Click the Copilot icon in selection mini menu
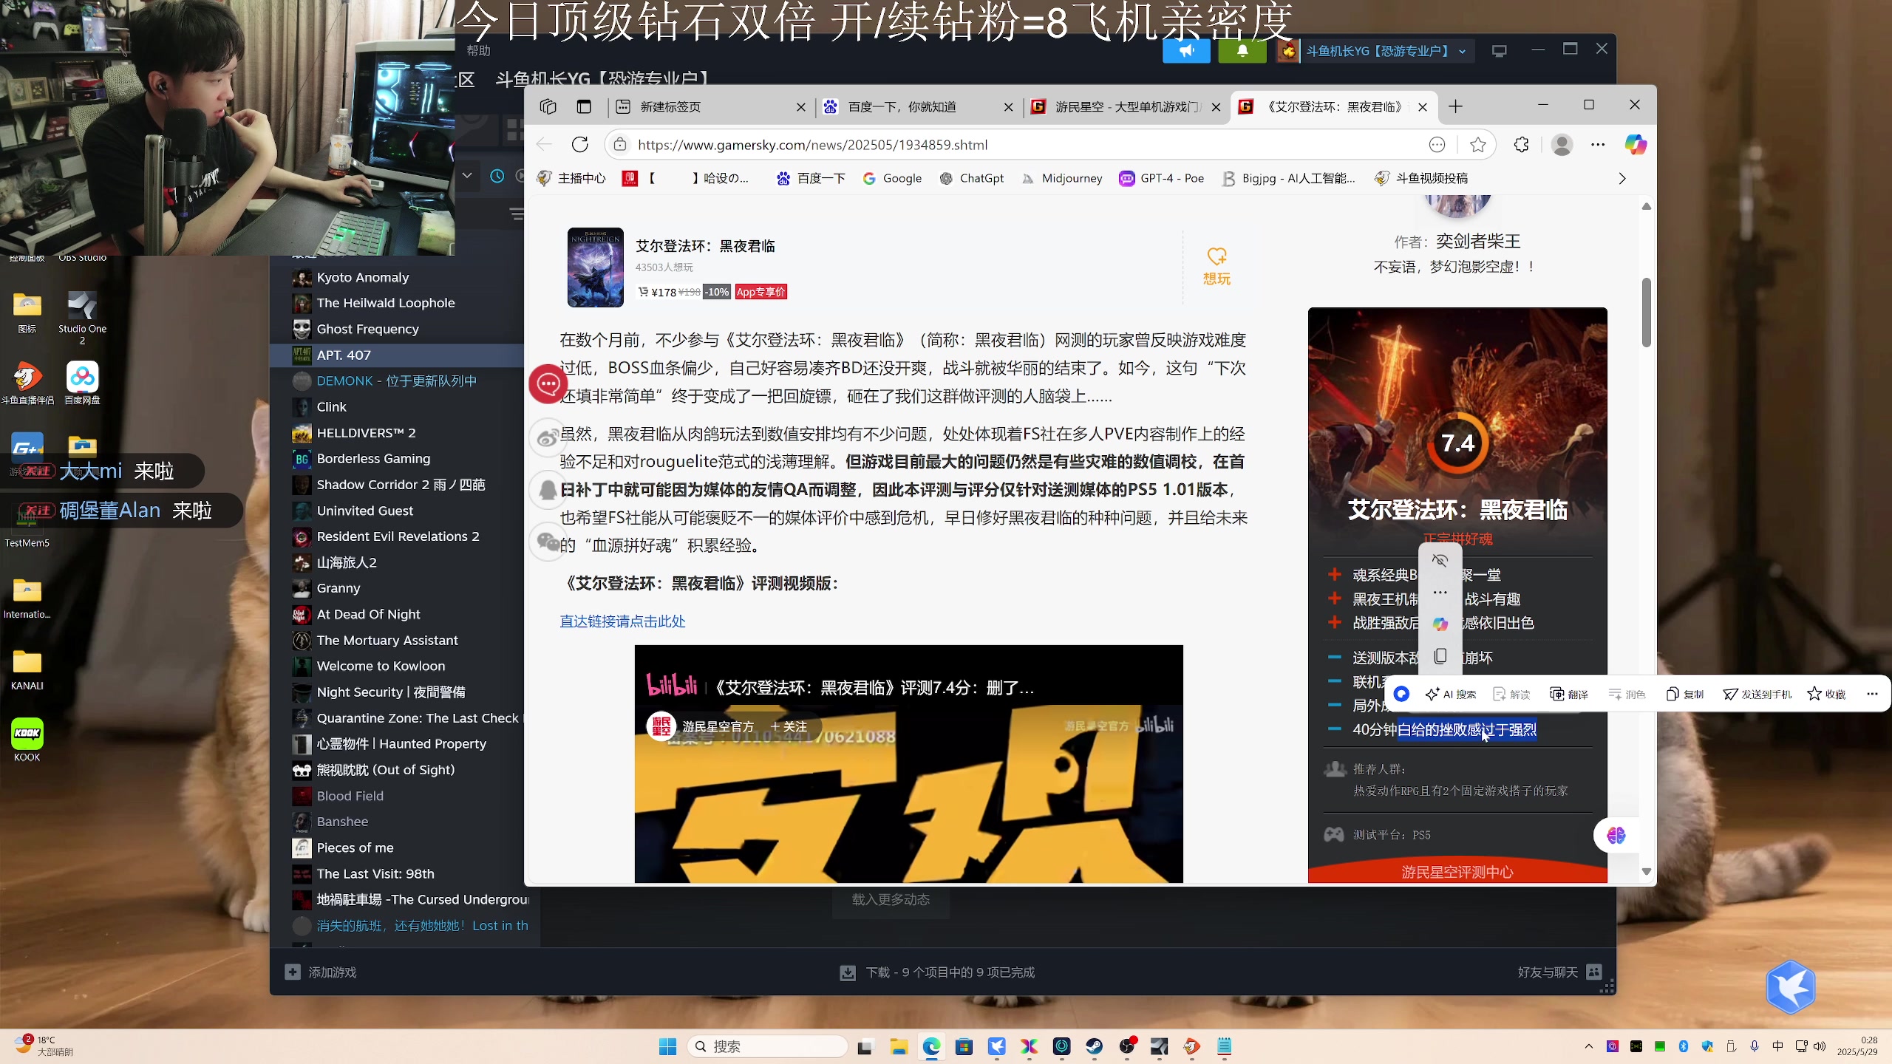This screenshot has height=1064, width=1892. 1440,624
